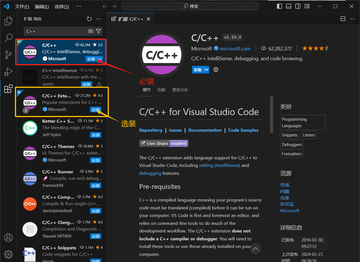Install Better C++ Syntax extension
Screen dimensions: 360x262
pyautogui.click(x=96, y=135)
